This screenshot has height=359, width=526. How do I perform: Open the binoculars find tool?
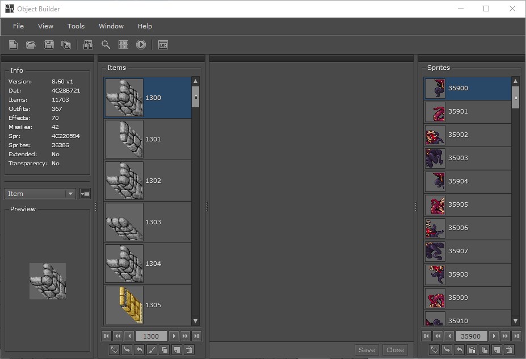[x=88, y=45]
